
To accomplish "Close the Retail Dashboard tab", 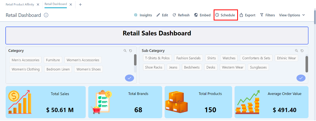I will point(71,5).
